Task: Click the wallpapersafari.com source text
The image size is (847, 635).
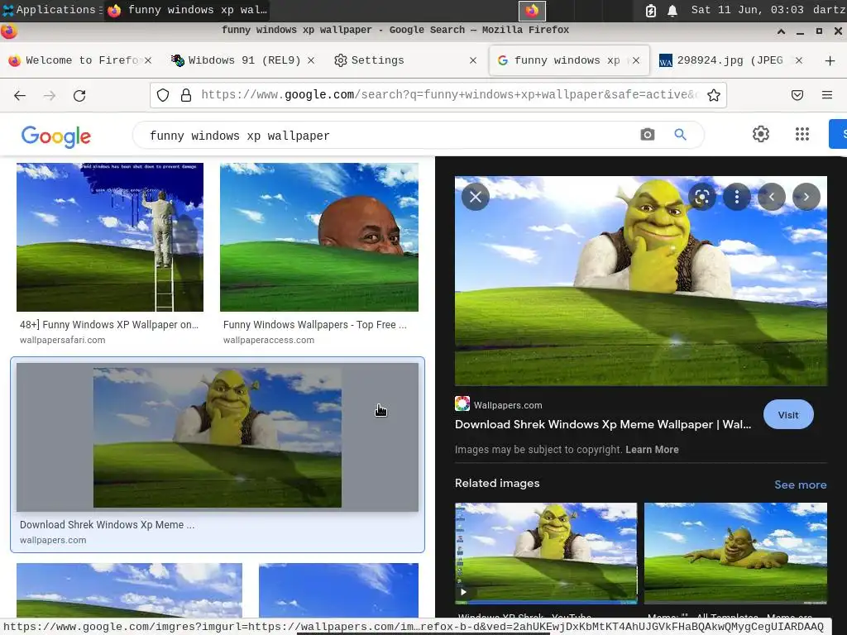Action: (63, 340)
